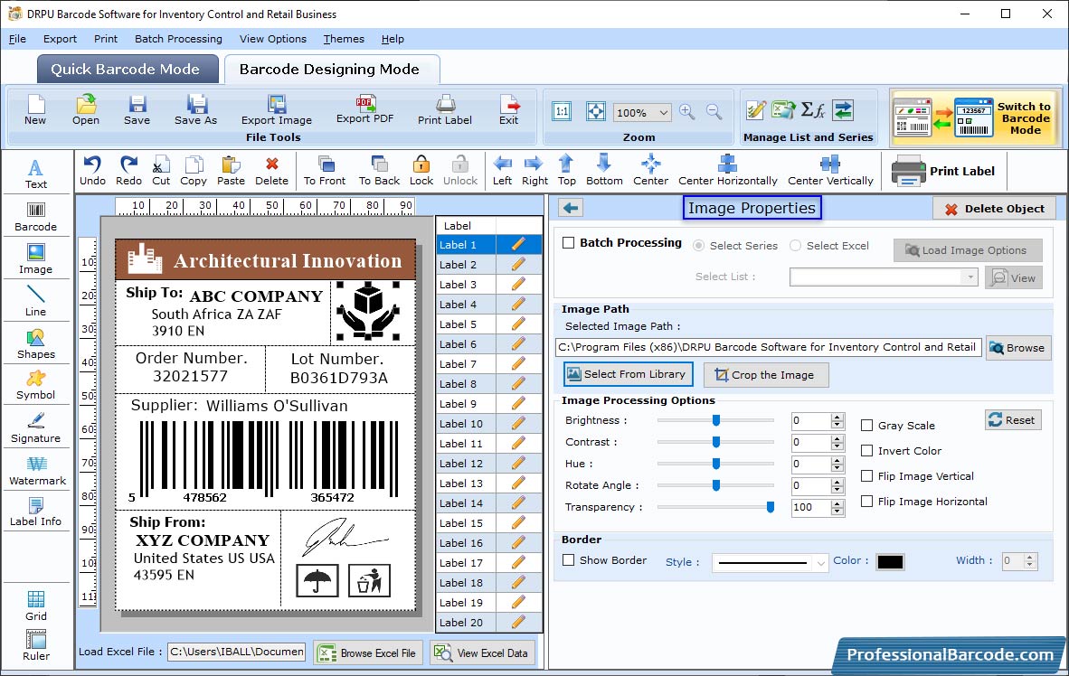Undo the last action
The image size is (1069, 676).
[92, 171]
